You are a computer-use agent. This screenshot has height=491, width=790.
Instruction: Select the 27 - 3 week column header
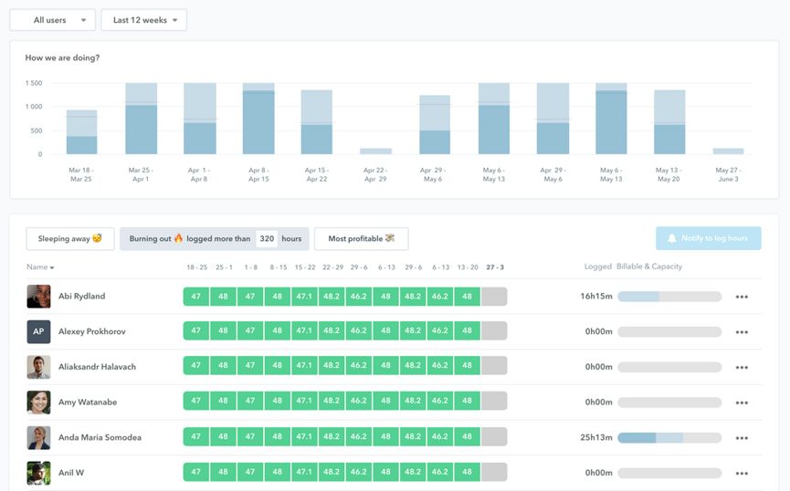(x=494, y=267)
